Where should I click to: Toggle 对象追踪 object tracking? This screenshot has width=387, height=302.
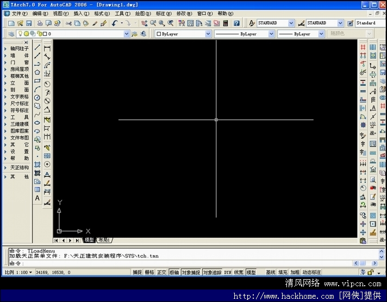click(212, 272)
